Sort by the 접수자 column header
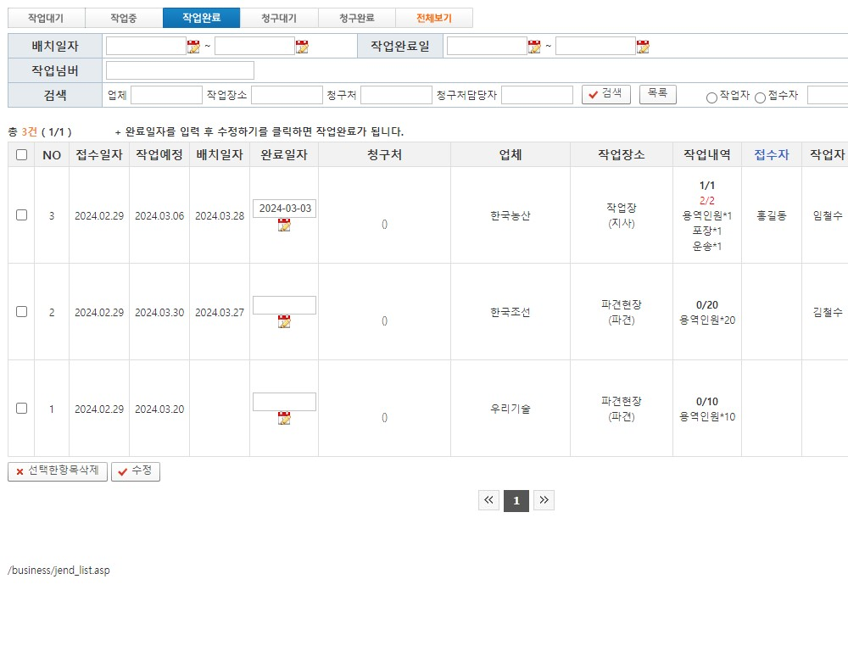The image size is (848, 646). [x=771, y=155]
